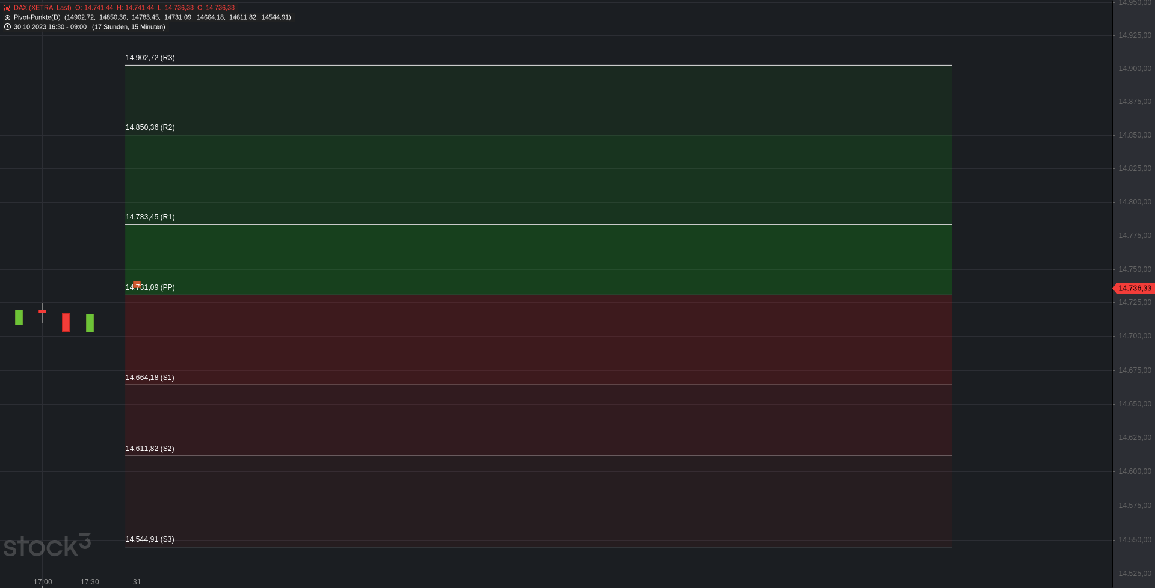Select the 14.544,91 (S3) support label
Viewport: 1155px width, 588px height.
point(150,539)
